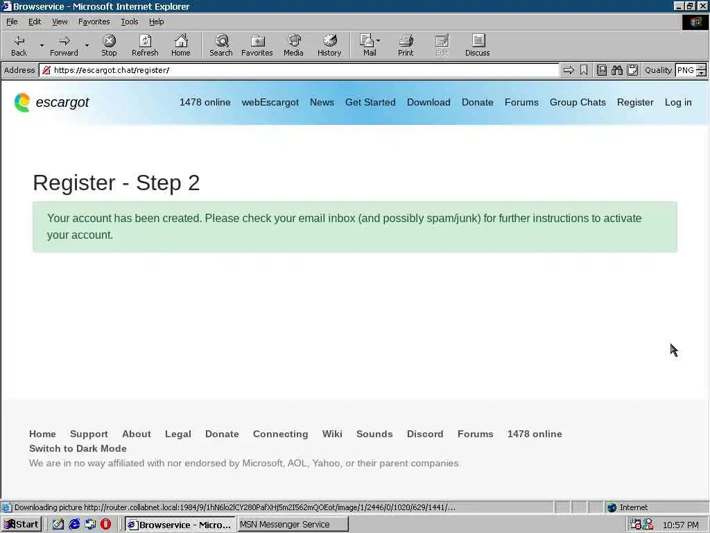Switch to the MSN Messenger Service taskbar button
Viewport: 710px width, 533px height.
click(293, 525)
